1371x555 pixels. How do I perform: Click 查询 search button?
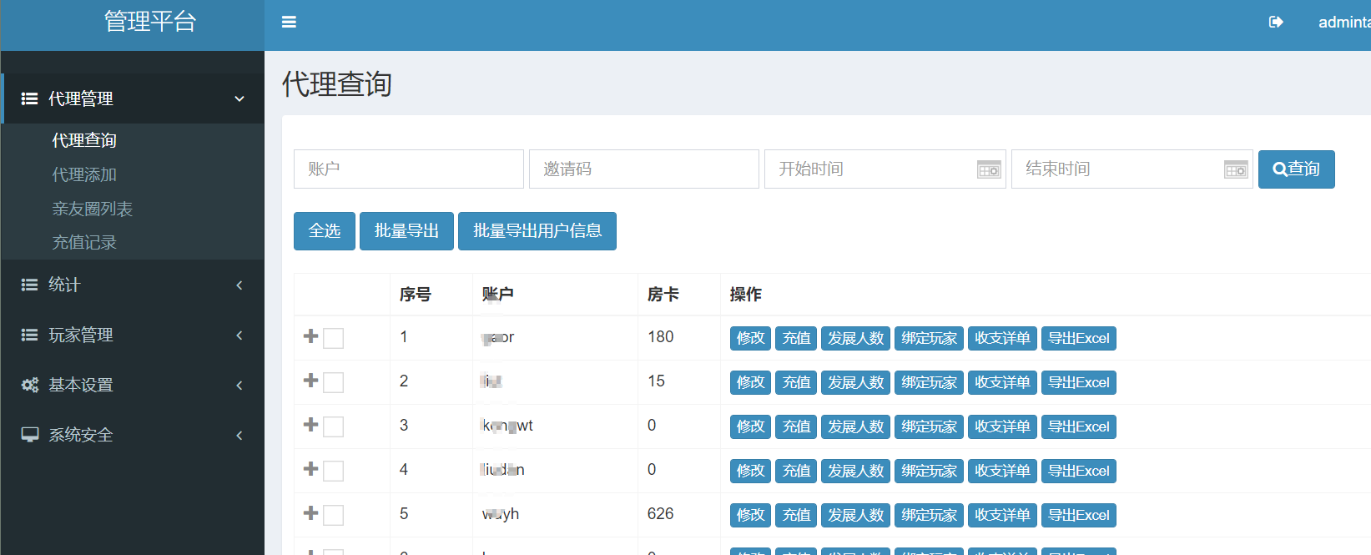click(x=1296, y=169)
